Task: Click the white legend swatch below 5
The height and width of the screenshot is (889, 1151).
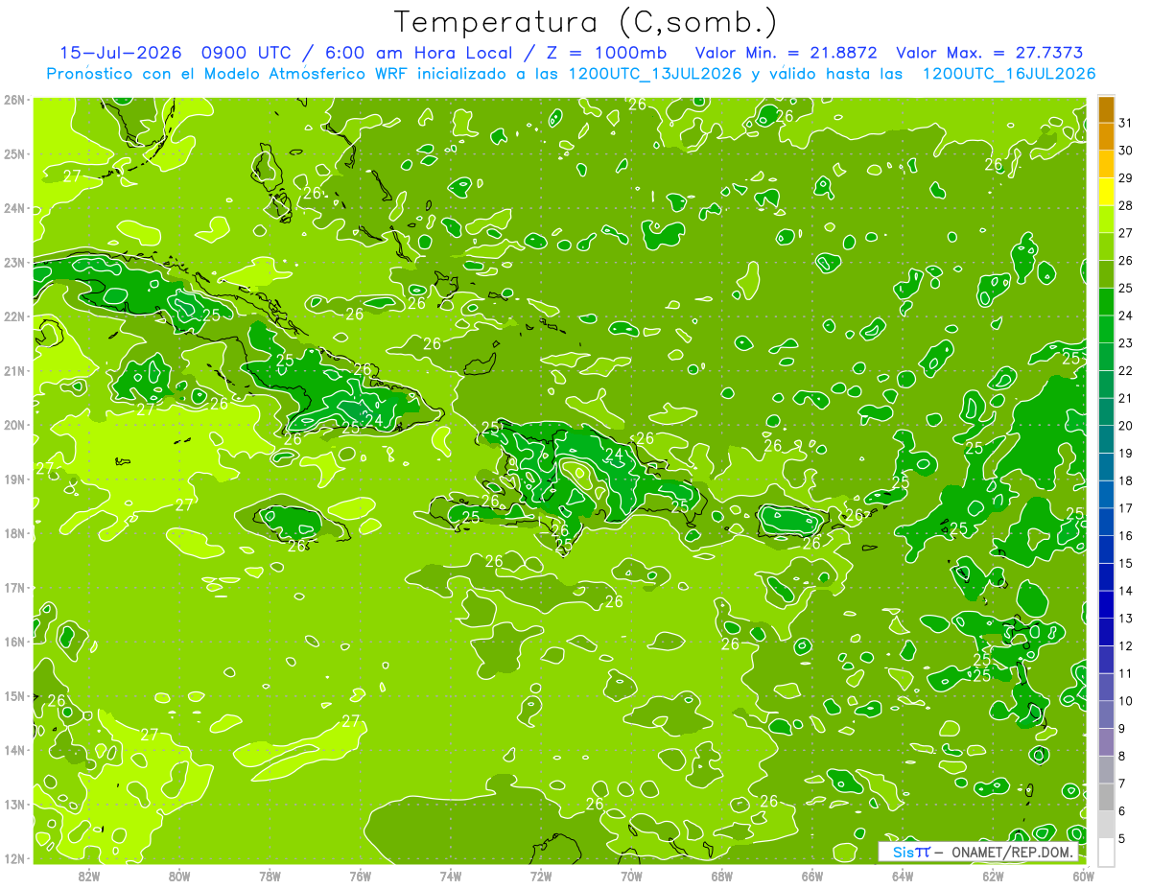Action: click(1106, 853)
